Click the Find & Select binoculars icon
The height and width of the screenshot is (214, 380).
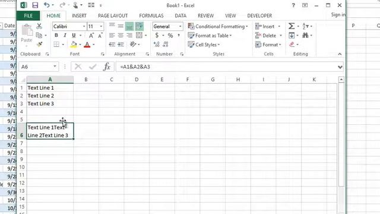305,36
